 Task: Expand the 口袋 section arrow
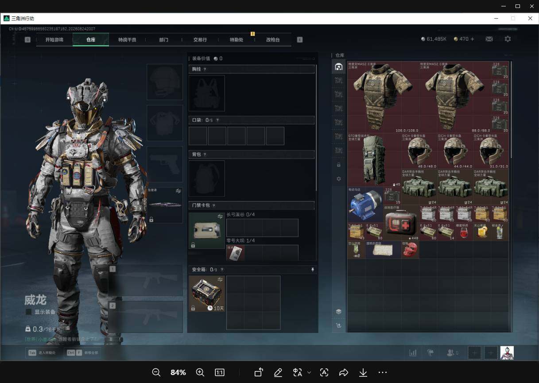point(217,120)
